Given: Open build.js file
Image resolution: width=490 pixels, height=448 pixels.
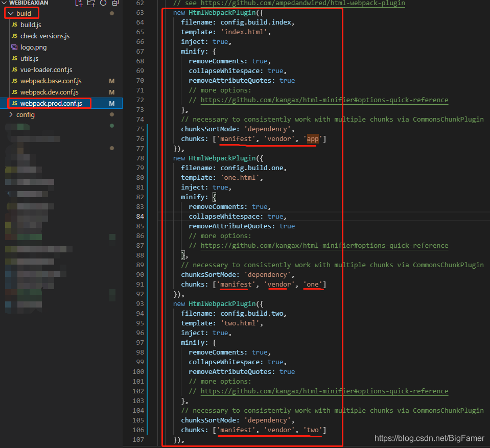Looking at the screenshot, I should [31, 25].
